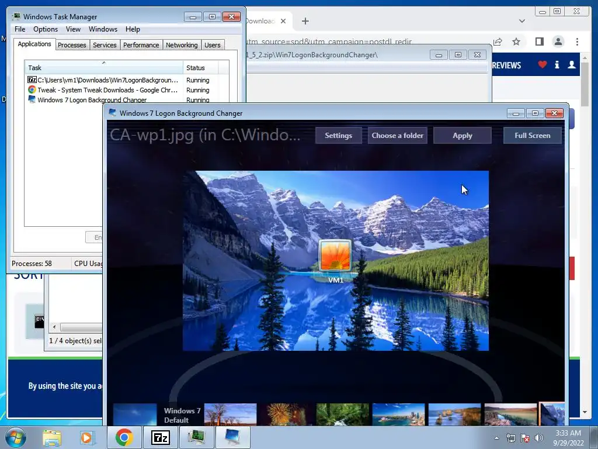
Task: Select the Windows 7 Default thumbnail
Action: point(157,415)
